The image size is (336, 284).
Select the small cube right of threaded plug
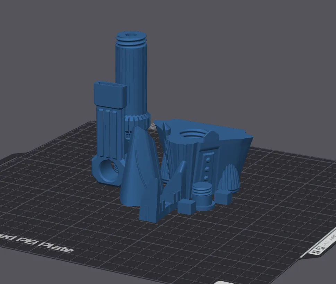click(223, 197)
